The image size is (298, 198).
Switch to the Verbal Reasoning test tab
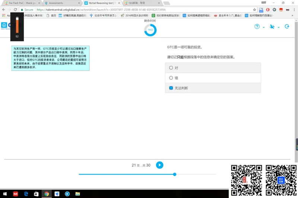click(x=102, y=3)
